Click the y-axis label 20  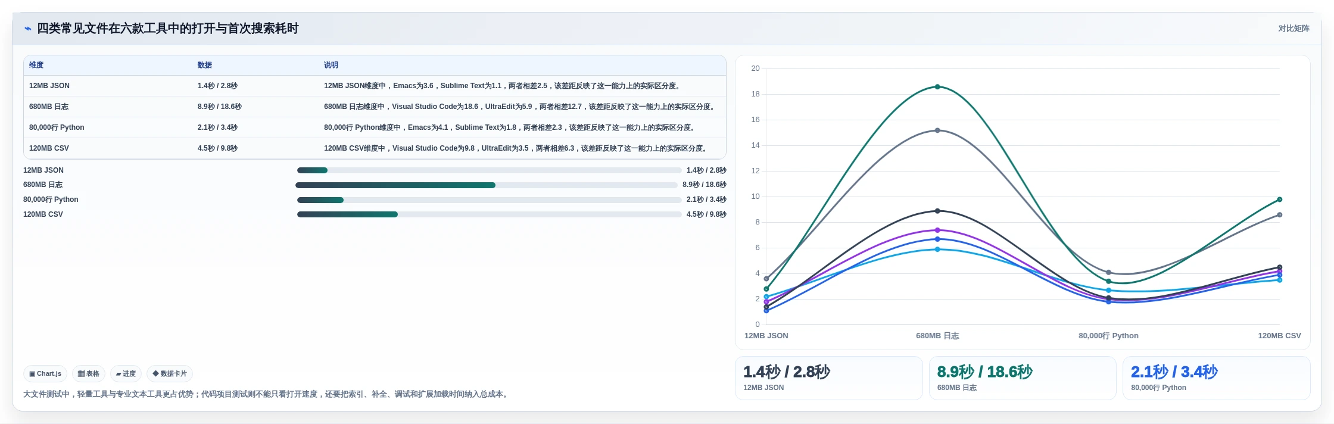pyautogui.click(x=755, y=68)
